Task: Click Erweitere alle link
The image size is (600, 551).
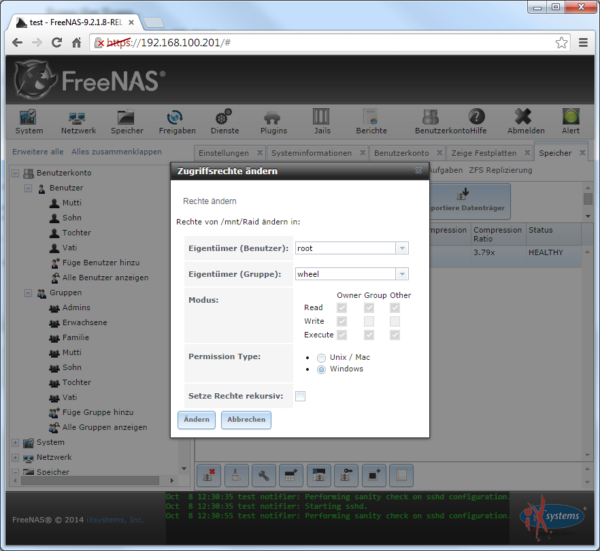Action: coord(38,152)
